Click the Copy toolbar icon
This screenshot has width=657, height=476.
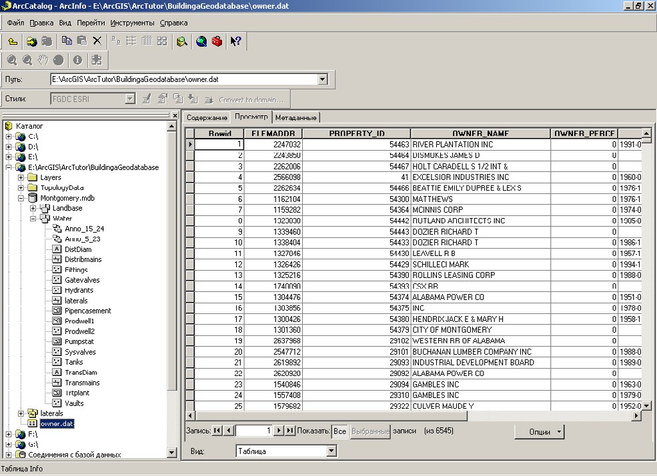[67, 41]
